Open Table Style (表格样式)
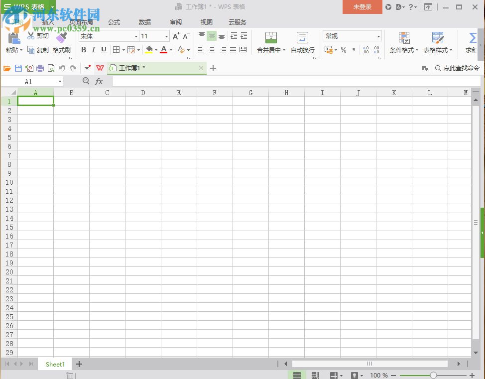 (438, 42)
